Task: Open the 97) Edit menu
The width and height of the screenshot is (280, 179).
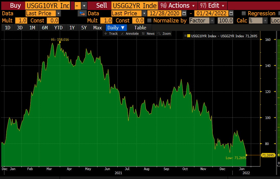Action: pos(212,6)
